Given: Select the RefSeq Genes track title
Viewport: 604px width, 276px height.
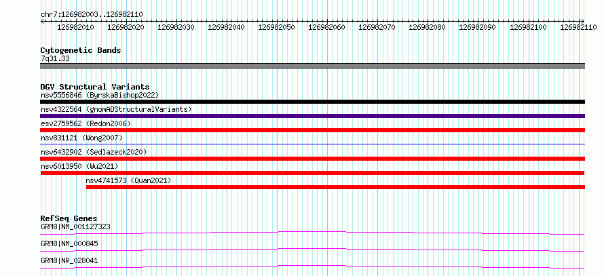Looking at the screenshot, I should (69, 218).
